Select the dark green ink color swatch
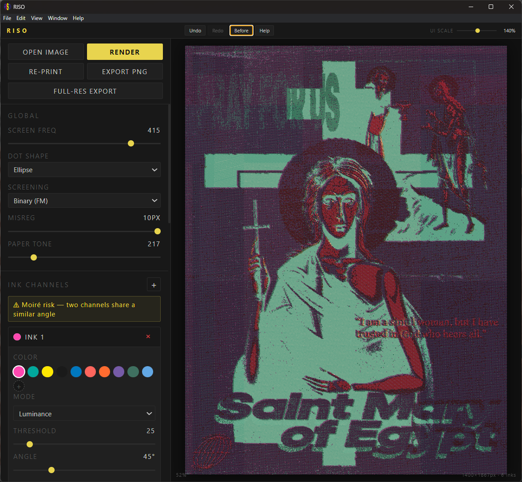This screenshot has width=522, height=482. (x=133, y=371)
